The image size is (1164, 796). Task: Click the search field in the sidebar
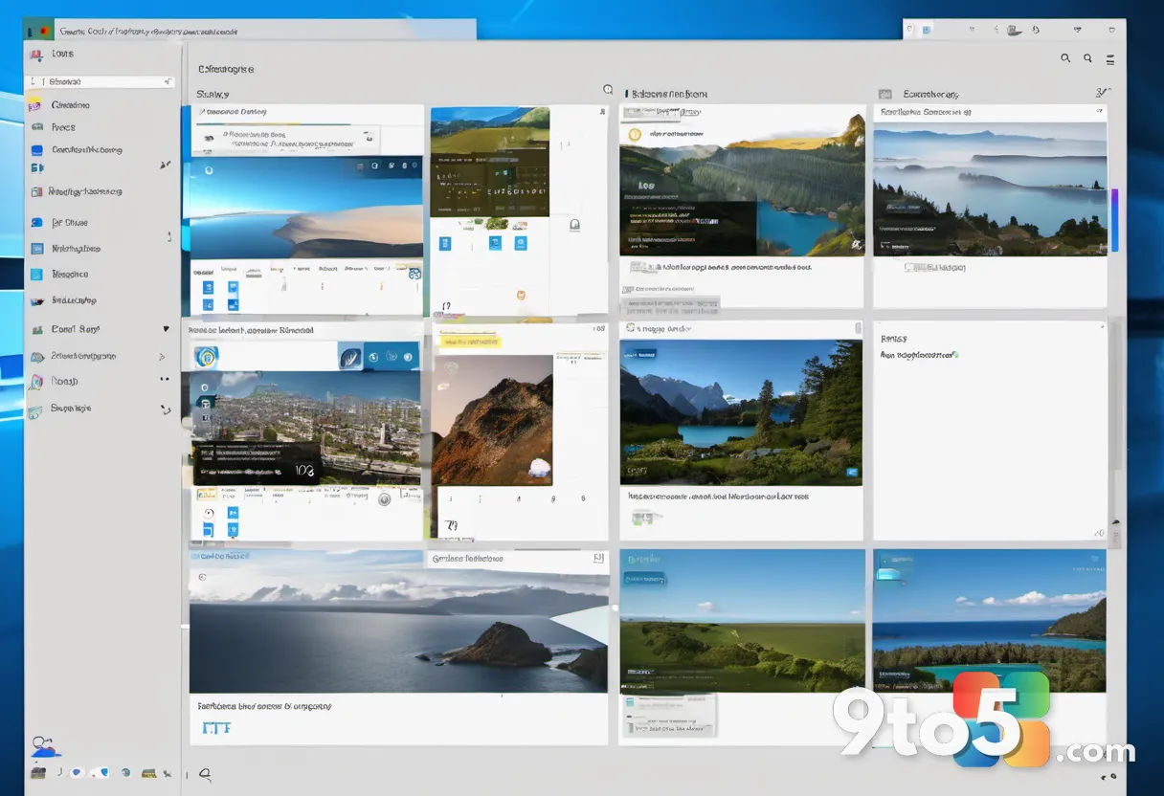click(x=101, y=82)
